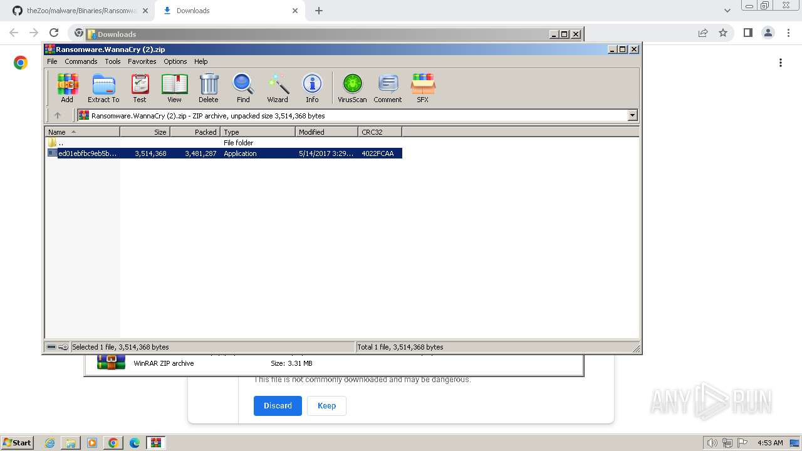This screenshot has height=451, width=802.
Task: Open the Windows Start menu
Action: click(17, 442)
